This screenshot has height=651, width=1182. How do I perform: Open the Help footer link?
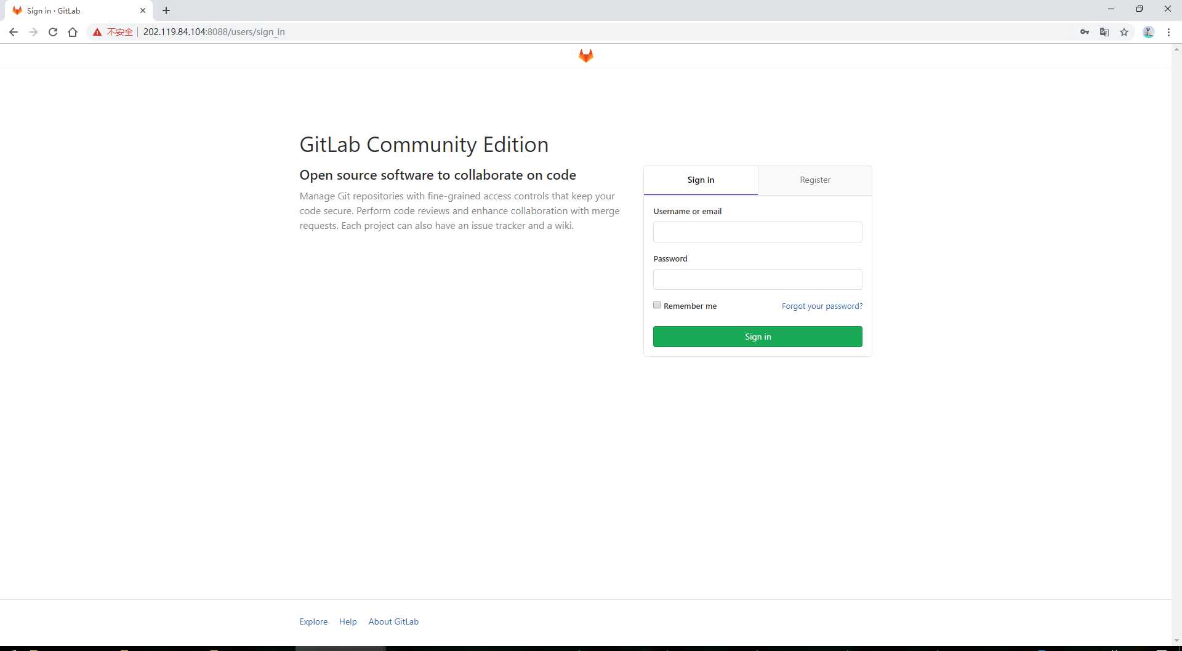pyautogui.click(x=348, y=621)
